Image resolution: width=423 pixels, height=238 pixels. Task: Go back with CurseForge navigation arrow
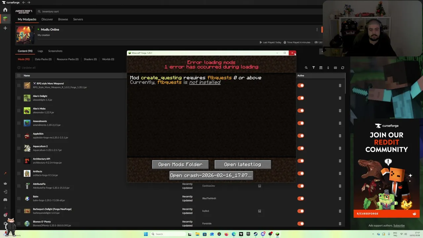tap(24, 3)
